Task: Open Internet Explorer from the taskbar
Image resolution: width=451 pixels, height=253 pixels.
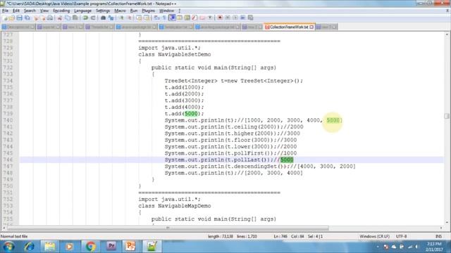Action: point(29,247)
